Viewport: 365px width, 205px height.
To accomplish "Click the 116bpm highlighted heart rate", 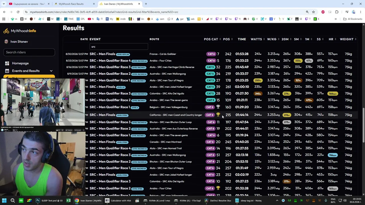I will pos(333,155).
